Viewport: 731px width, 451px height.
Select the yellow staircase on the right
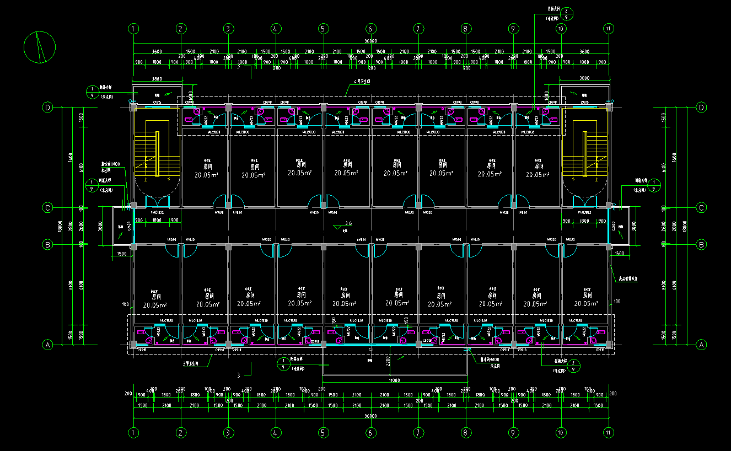click(585, 154)
